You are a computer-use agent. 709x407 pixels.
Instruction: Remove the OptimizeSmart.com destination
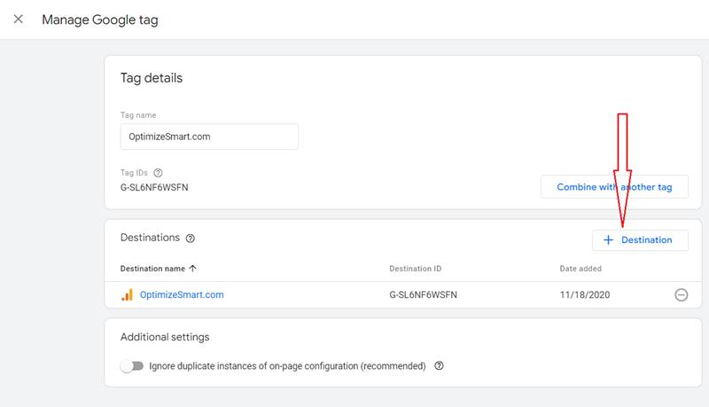(681, 295)
